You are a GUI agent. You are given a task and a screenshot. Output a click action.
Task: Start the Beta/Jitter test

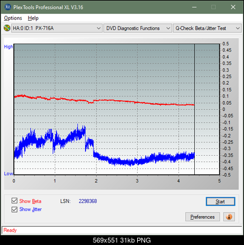[x=220, y=201]
